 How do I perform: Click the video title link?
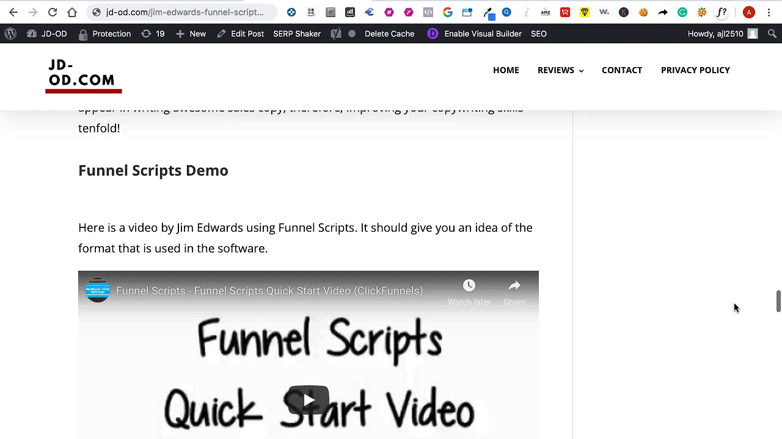tap(269, 291)
